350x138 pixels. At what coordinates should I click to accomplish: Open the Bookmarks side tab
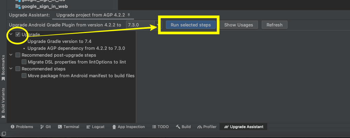pos(3,68)
